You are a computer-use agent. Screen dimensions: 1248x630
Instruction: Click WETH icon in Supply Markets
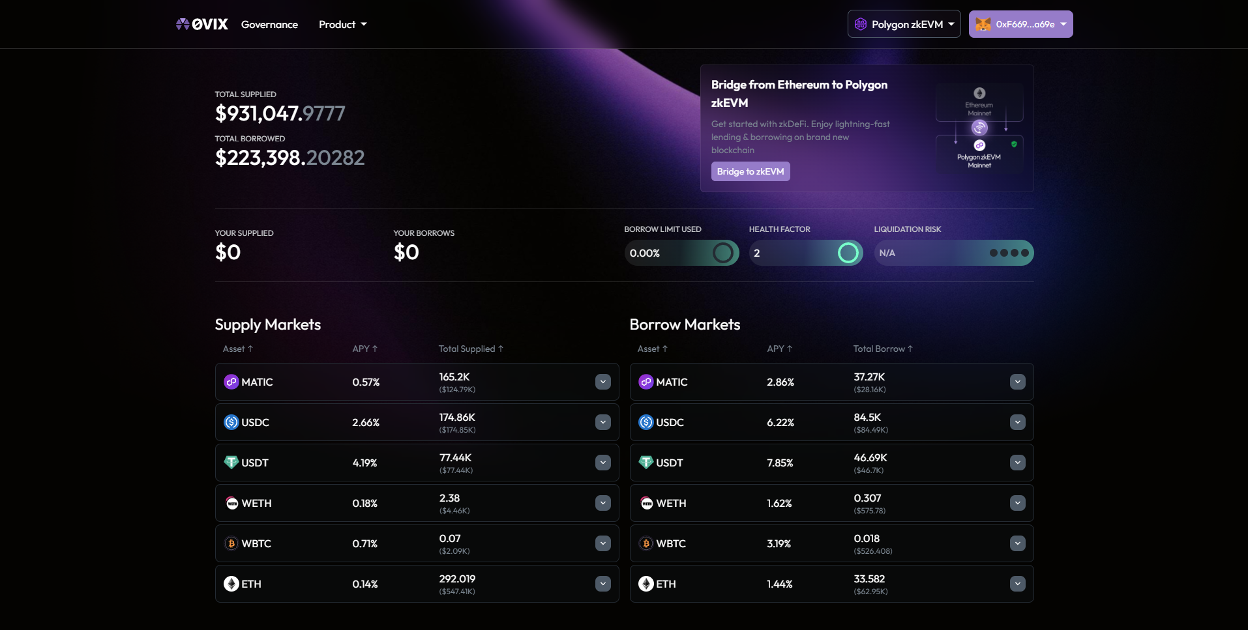coord(231,503)
